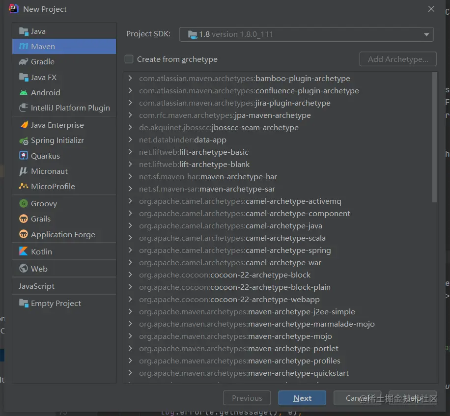
Task: Click the IntelliJ Platform Plugin icon
Action: click(24, 108)
